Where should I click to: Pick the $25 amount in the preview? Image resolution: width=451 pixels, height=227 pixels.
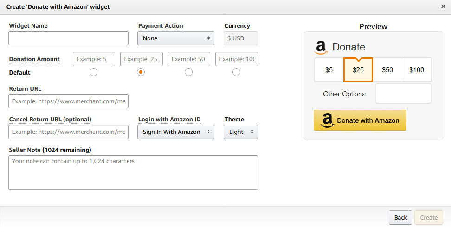pyautogui.click(x=358, y=70)
